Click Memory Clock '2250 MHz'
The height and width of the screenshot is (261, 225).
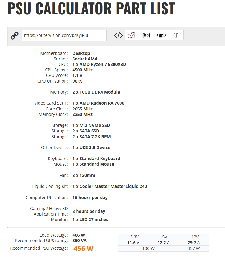[82, 115]
